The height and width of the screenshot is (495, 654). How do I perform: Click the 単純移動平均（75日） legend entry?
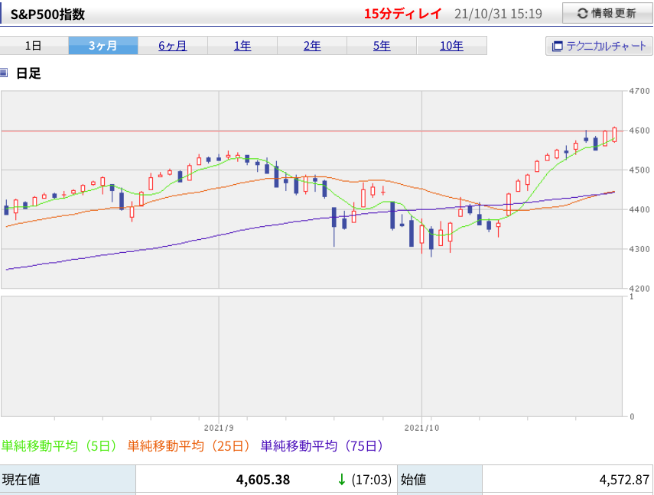(x=323, y=446)
